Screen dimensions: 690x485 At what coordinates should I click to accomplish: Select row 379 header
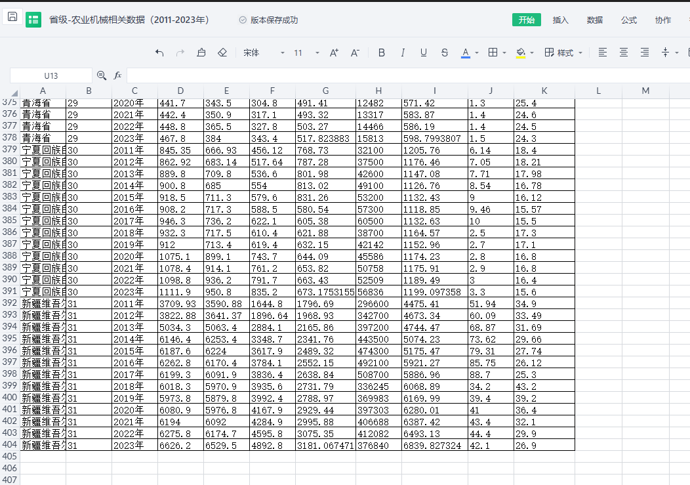[10, 150]
